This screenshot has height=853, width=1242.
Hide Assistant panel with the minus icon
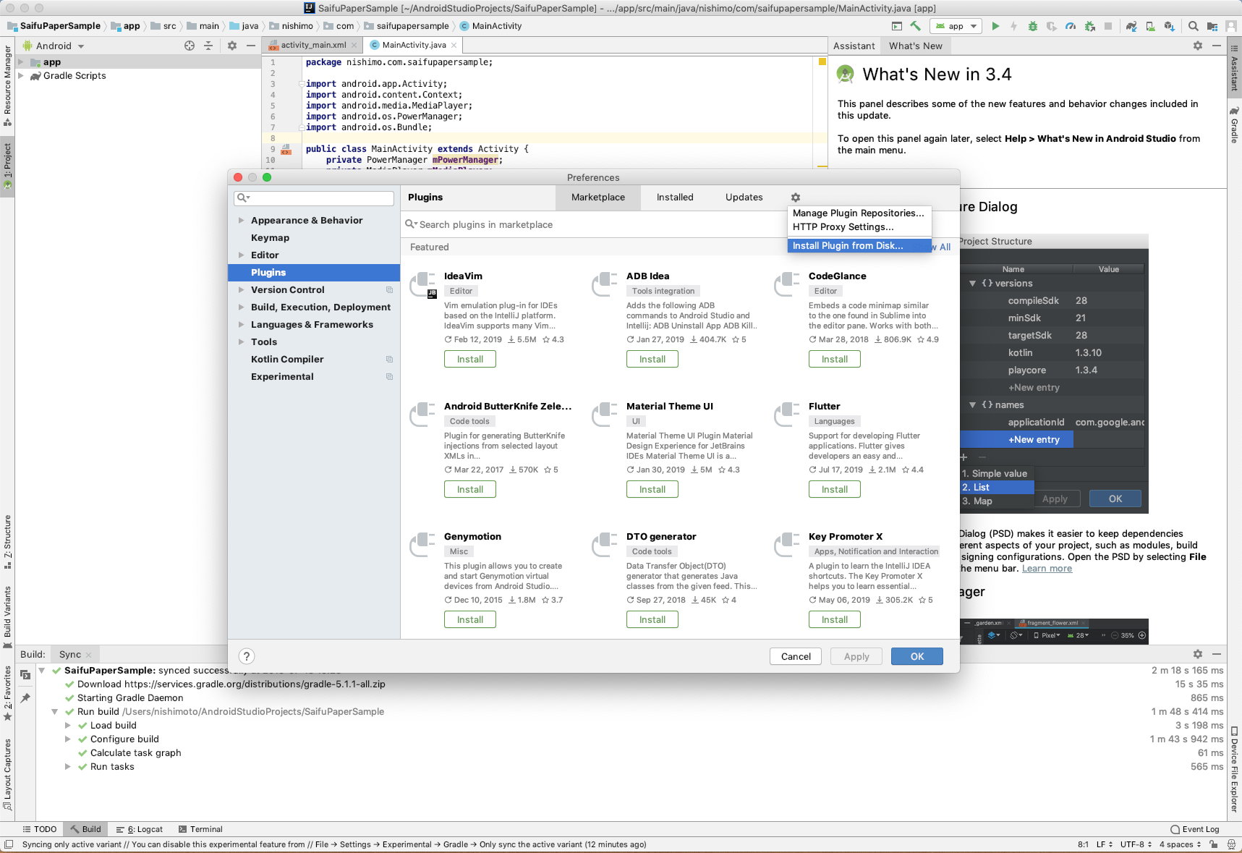1217,46
